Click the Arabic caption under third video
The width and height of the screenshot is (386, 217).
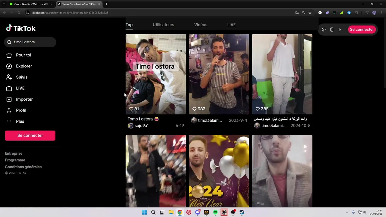click(x=281, y=119)
